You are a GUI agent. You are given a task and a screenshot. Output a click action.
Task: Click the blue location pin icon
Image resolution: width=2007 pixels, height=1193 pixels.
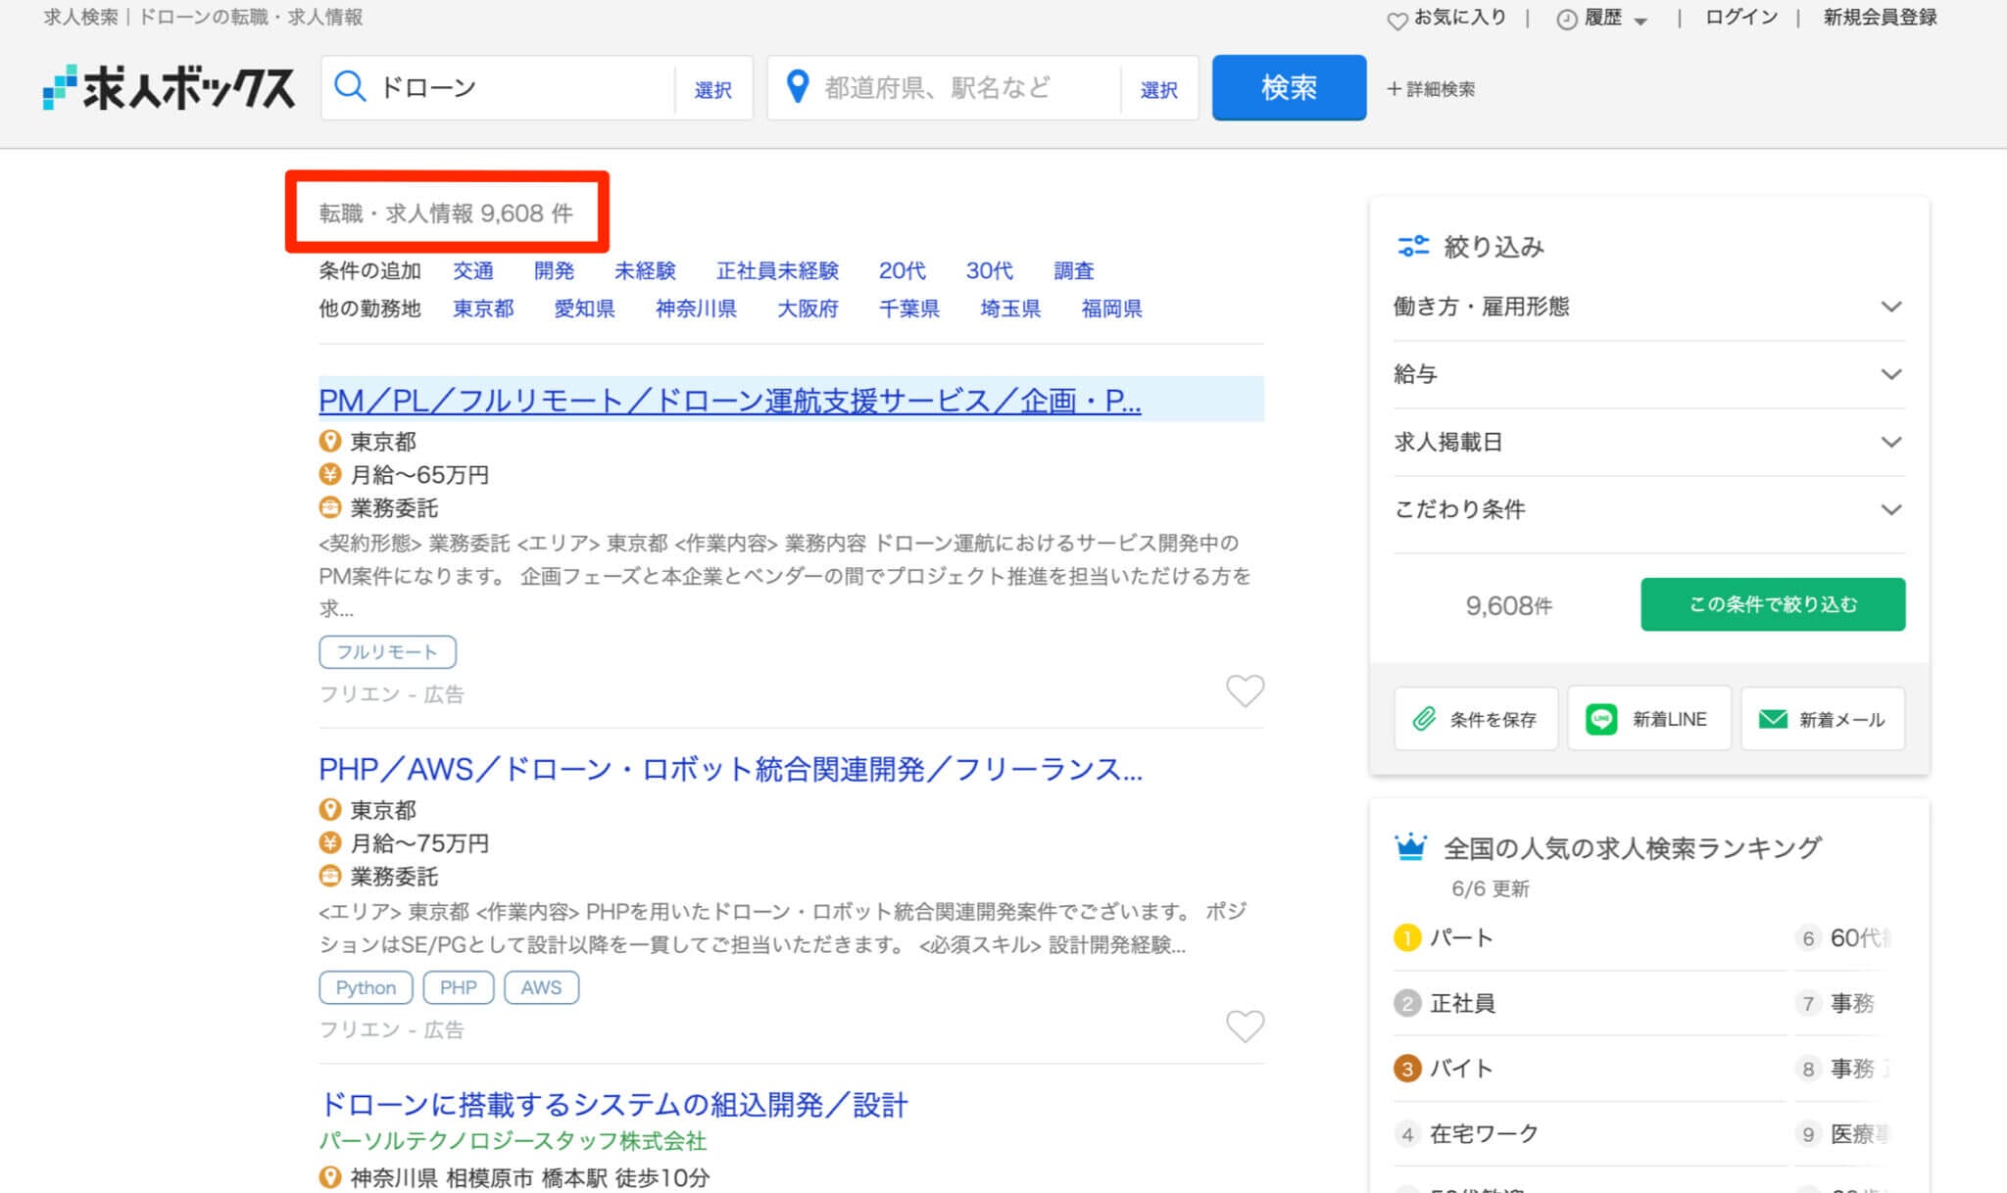coord(798,86)
